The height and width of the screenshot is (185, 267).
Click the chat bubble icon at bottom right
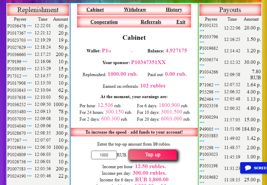[x=248, y=168]
